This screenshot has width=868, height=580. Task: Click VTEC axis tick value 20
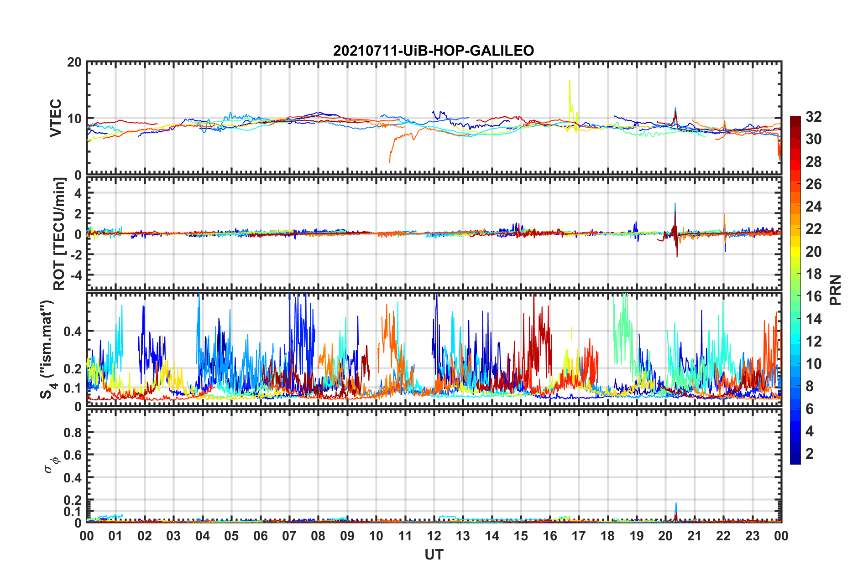(x=74, y=62)
